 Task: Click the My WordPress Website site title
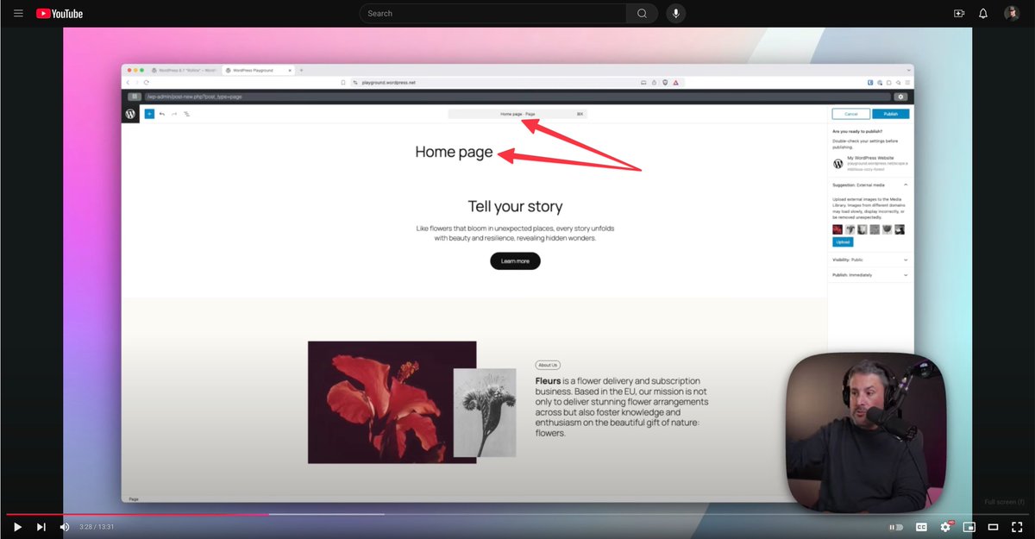pos(869,158)
